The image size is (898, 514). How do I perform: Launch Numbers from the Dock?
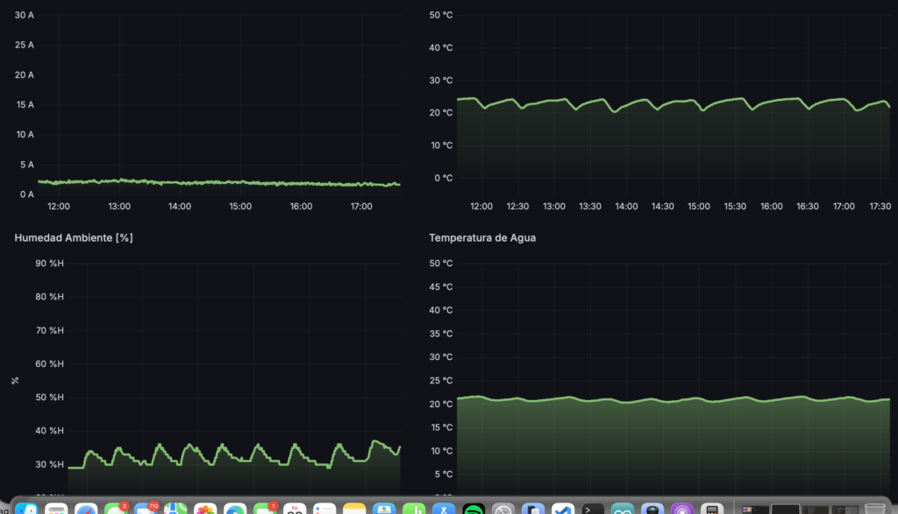(414, 508)
